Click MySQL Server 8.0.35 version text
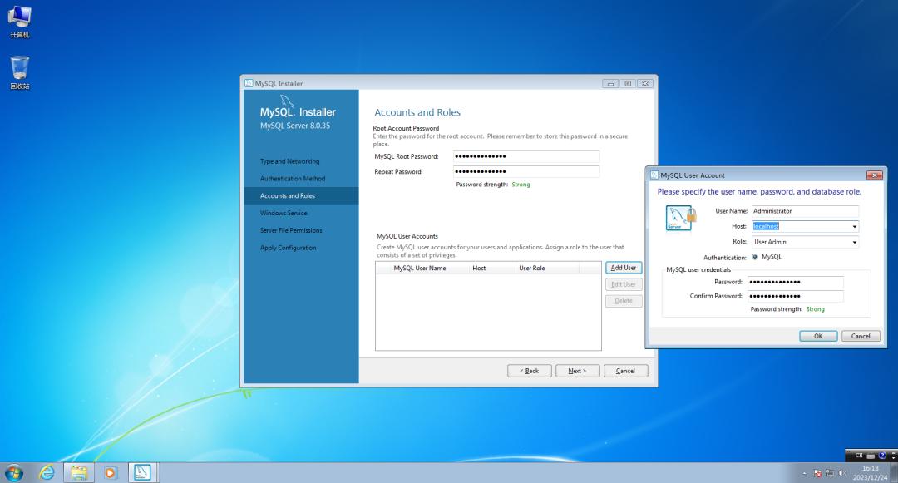 [x=295, y=126]
